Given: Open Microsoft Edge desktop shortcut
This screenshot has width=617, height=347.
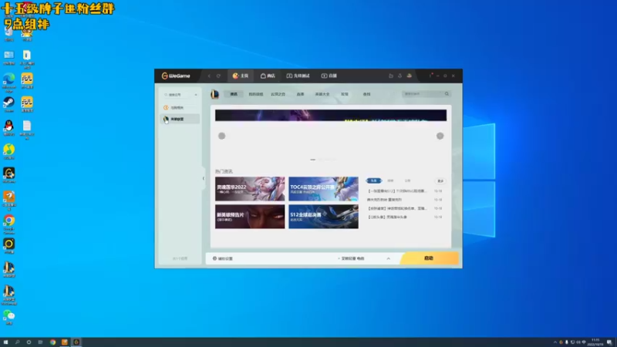Looking at the screenshot, I should pos(8,82).
